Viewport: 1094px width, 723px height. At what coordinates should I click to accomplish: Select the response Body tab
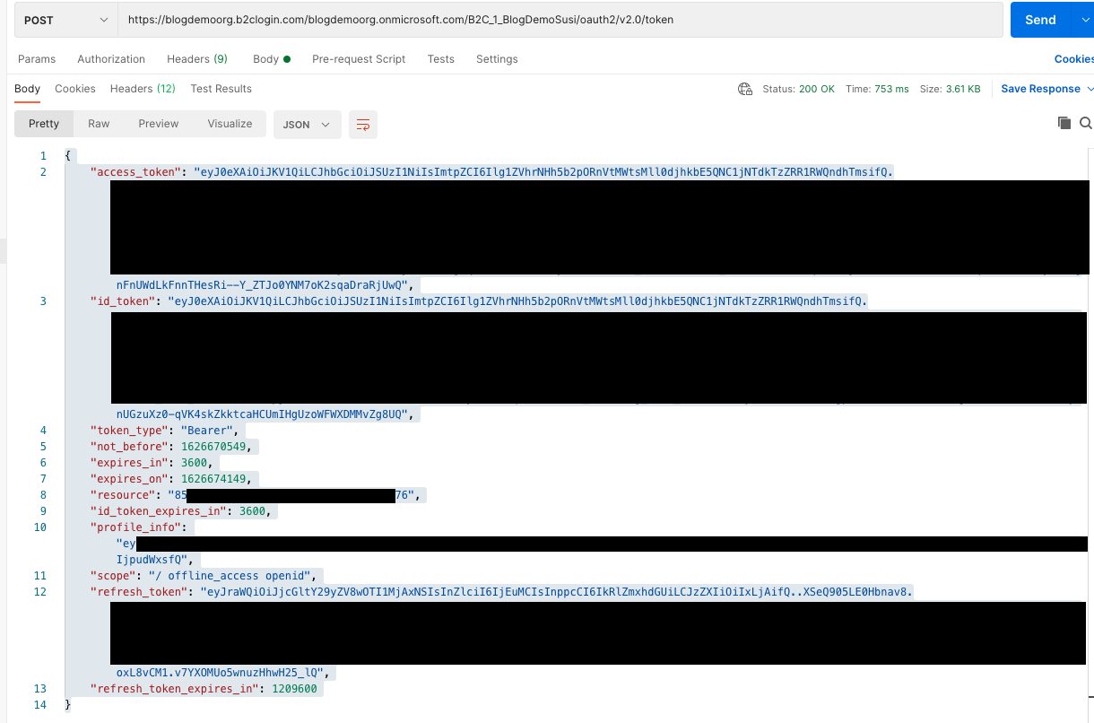[x=27, y=89]
